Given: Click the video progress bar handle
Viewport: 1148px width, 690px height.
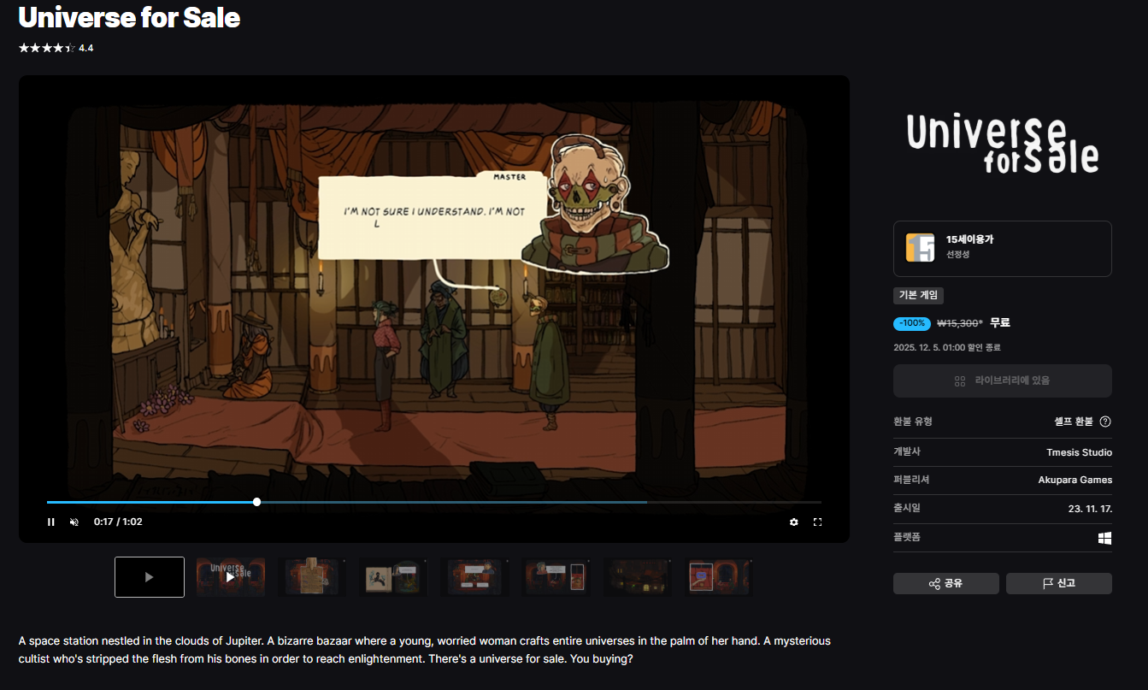Looking at the screenshot, I should [x=257, y=502].
